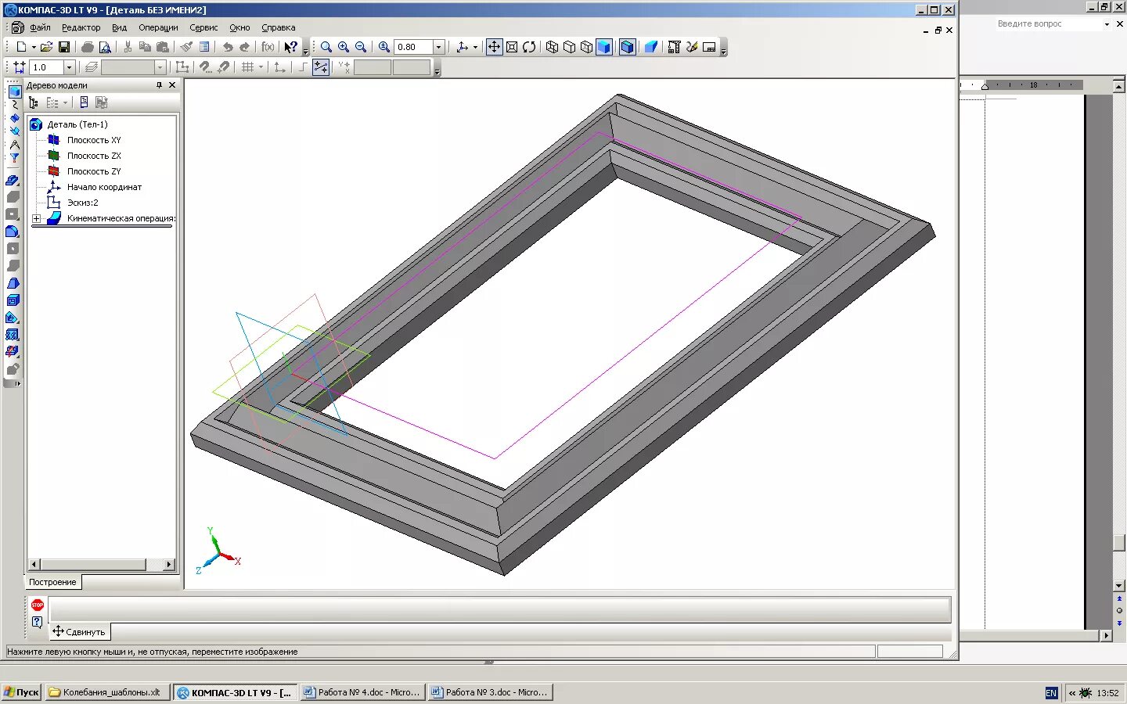The image size is (1127, 704).
Task: Click the Rotate view icon
Action: (529, 47)
